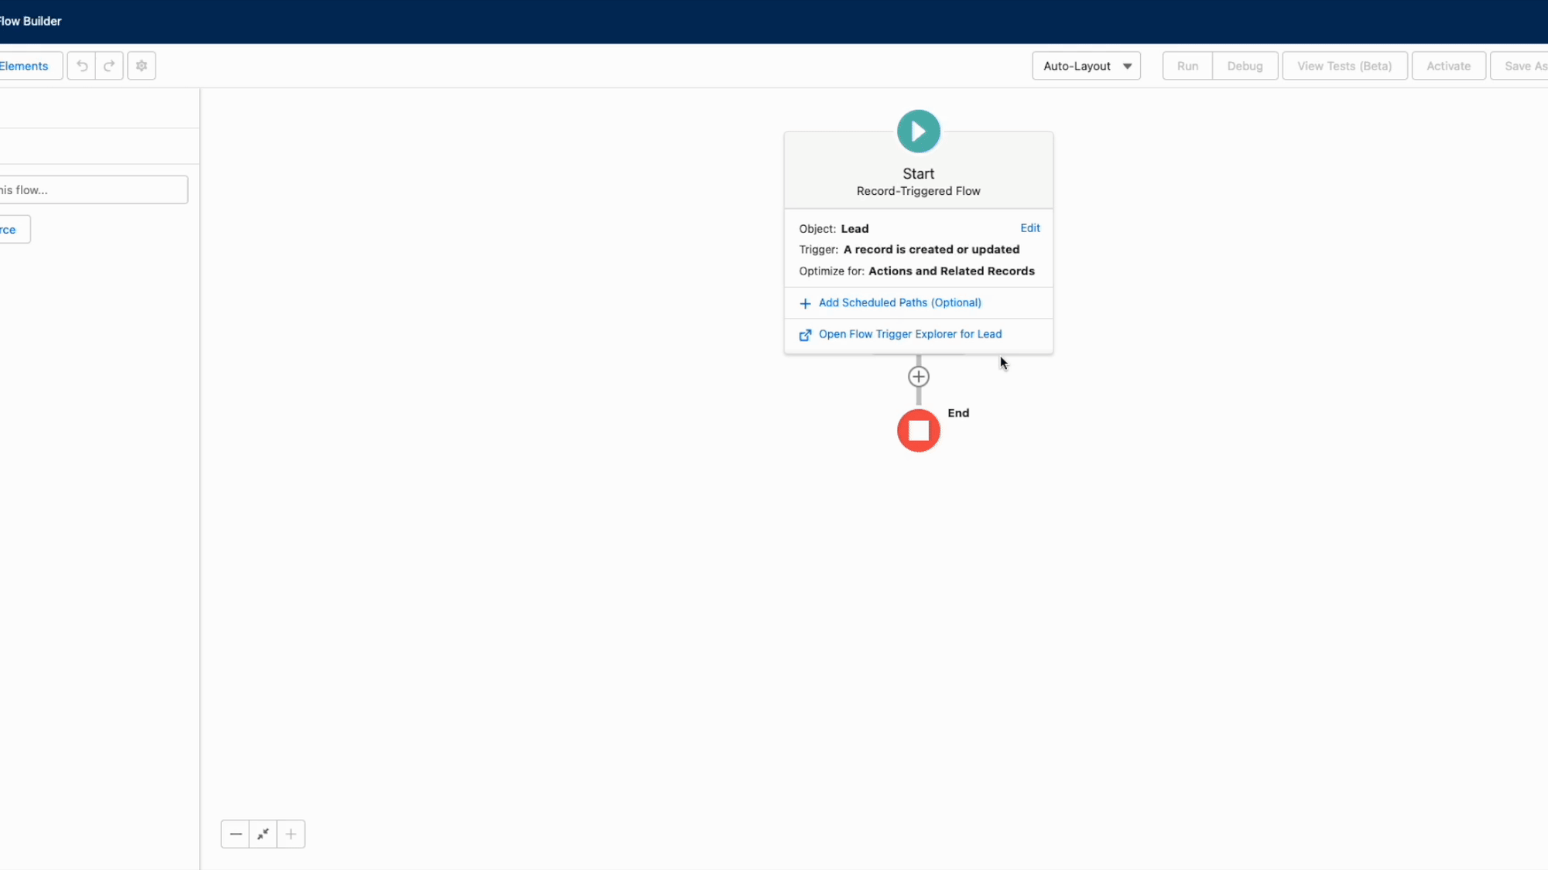Image resolution: width=1548 pixels, height=870 pixels.
Task: Click the undo arrow icon
Action: (x=82, y=66)
